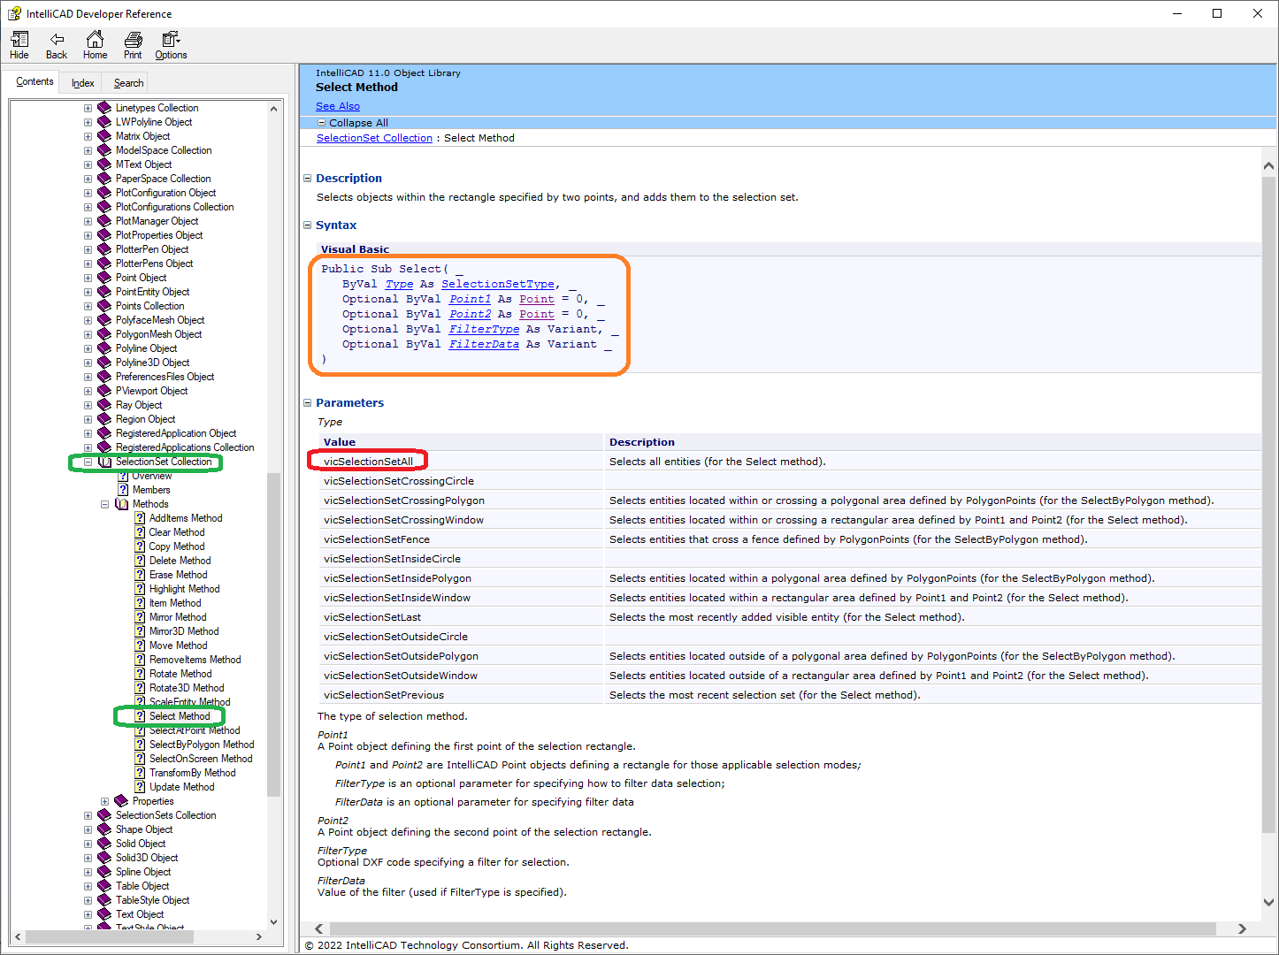Collapse the Description section
This screenshot has height=955, width=1279.
tap(308, 179)
